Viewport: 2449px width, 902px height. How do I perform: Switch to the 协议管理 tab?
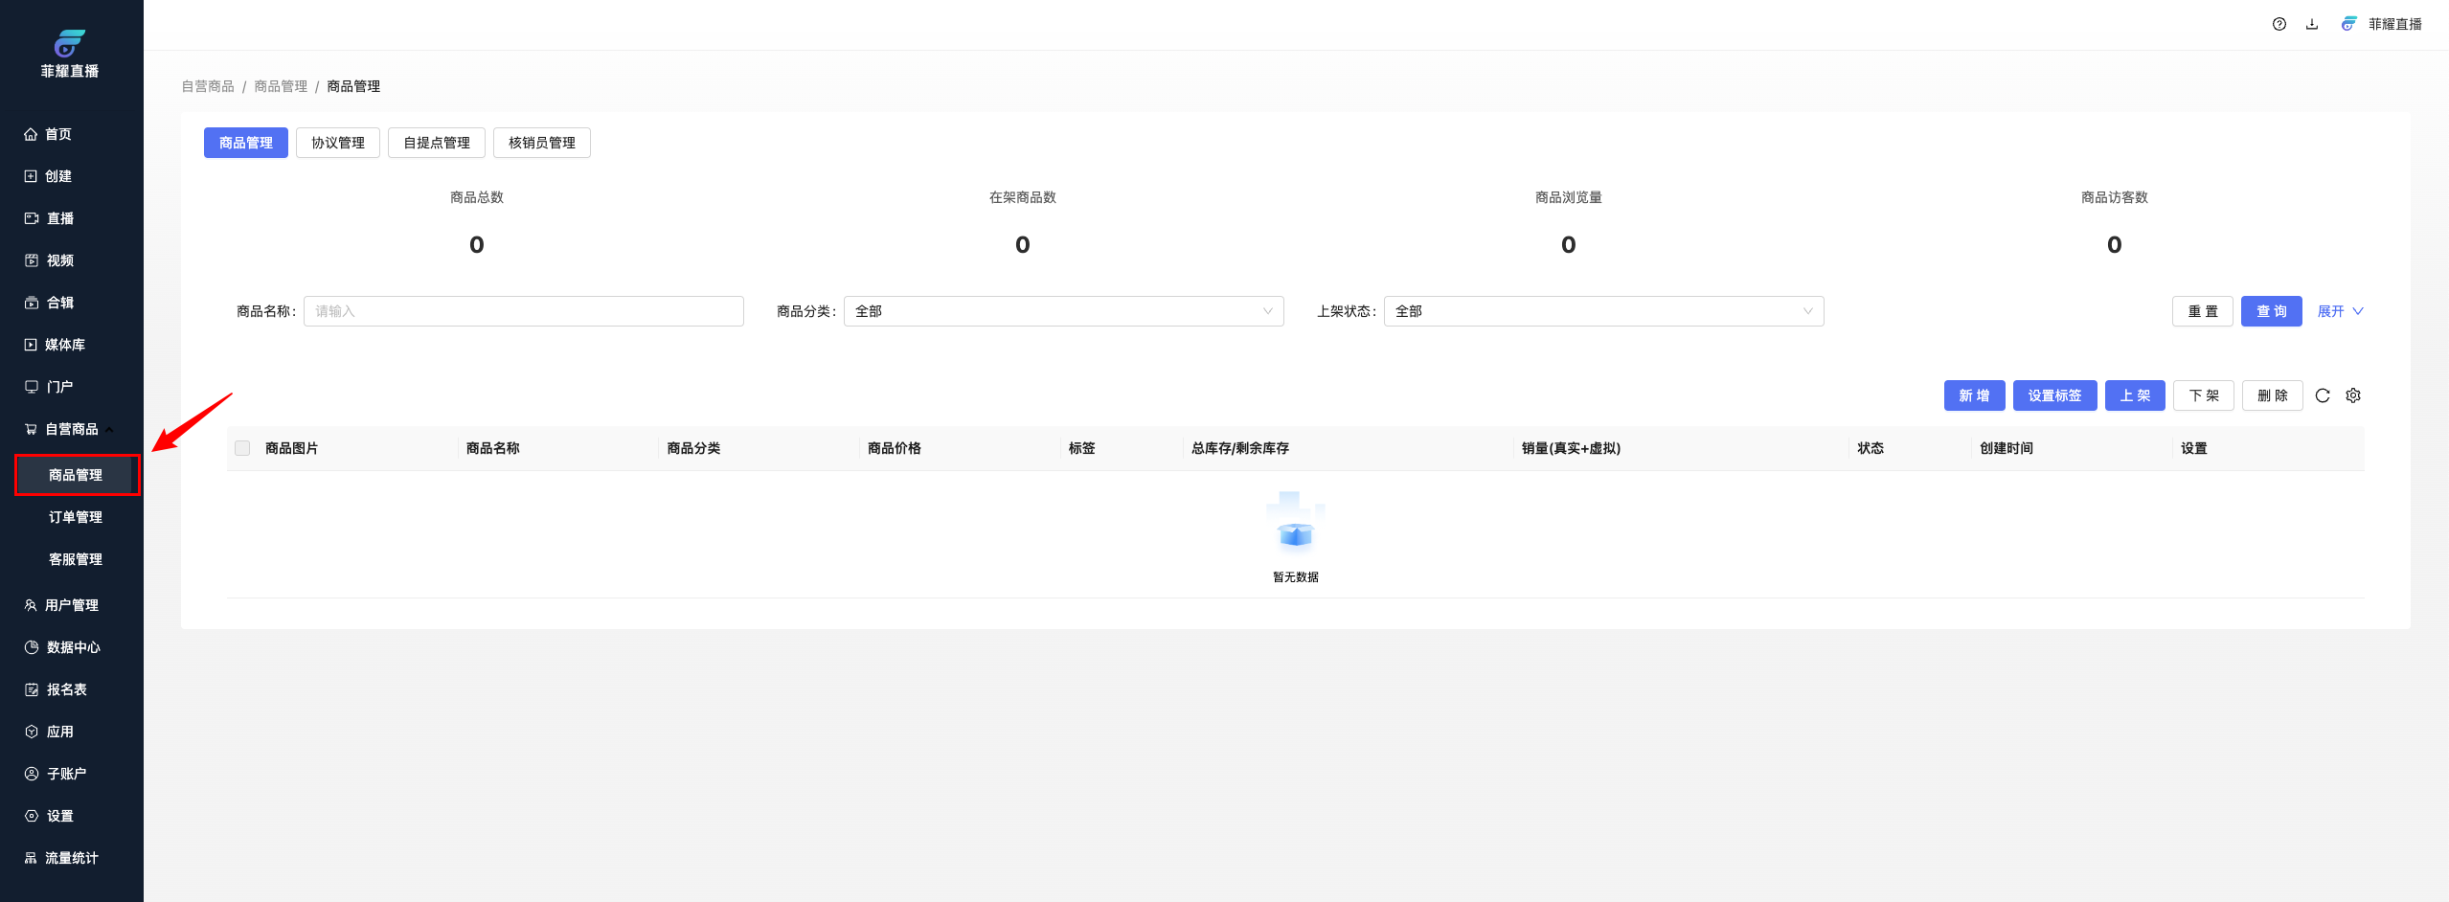pos(337,143)
